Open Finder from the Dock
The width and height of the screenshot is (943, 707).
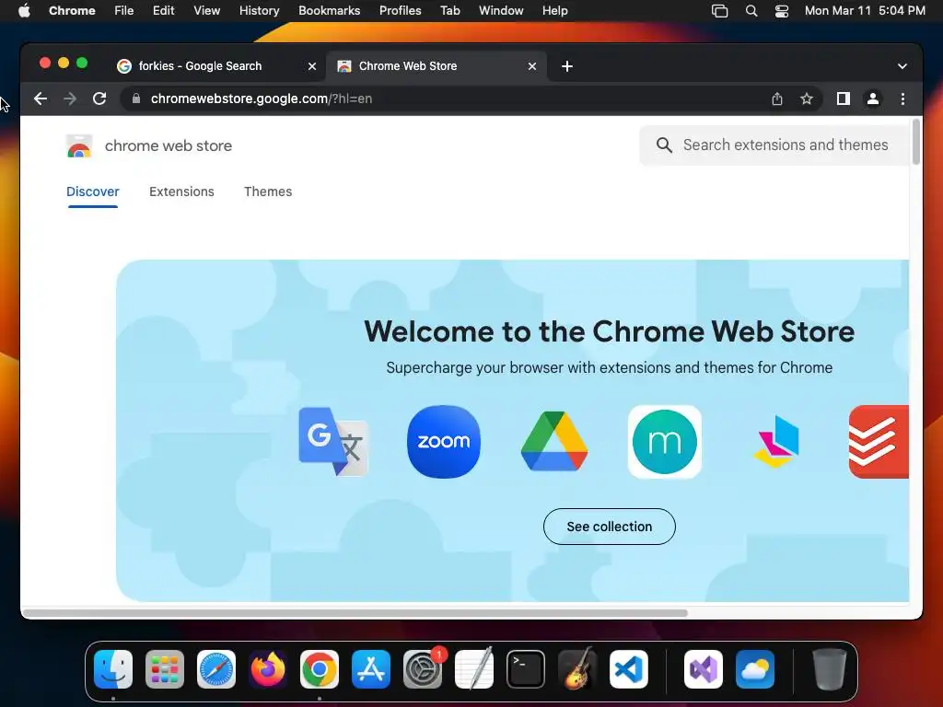[x=113, y=669]
